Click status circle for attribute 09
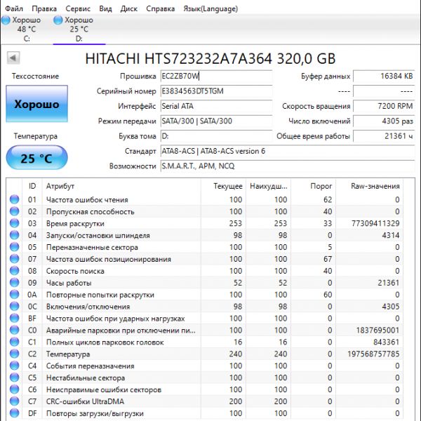The image size is (421, 421). tap(14, 283)
